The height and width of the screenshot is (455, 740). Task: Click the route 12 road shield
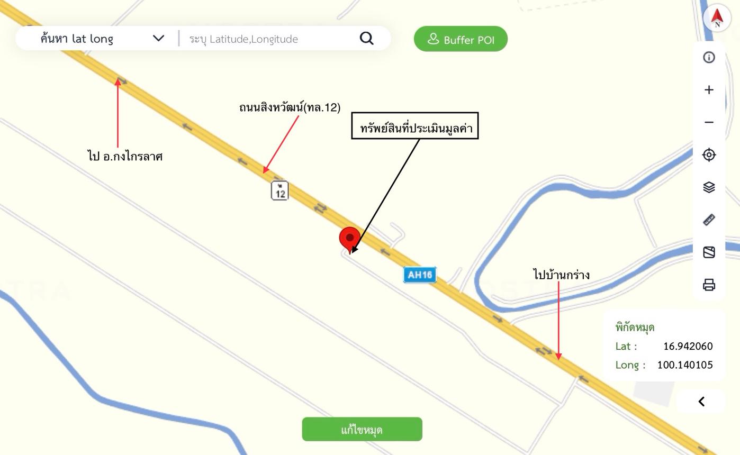tap(280, 190)
